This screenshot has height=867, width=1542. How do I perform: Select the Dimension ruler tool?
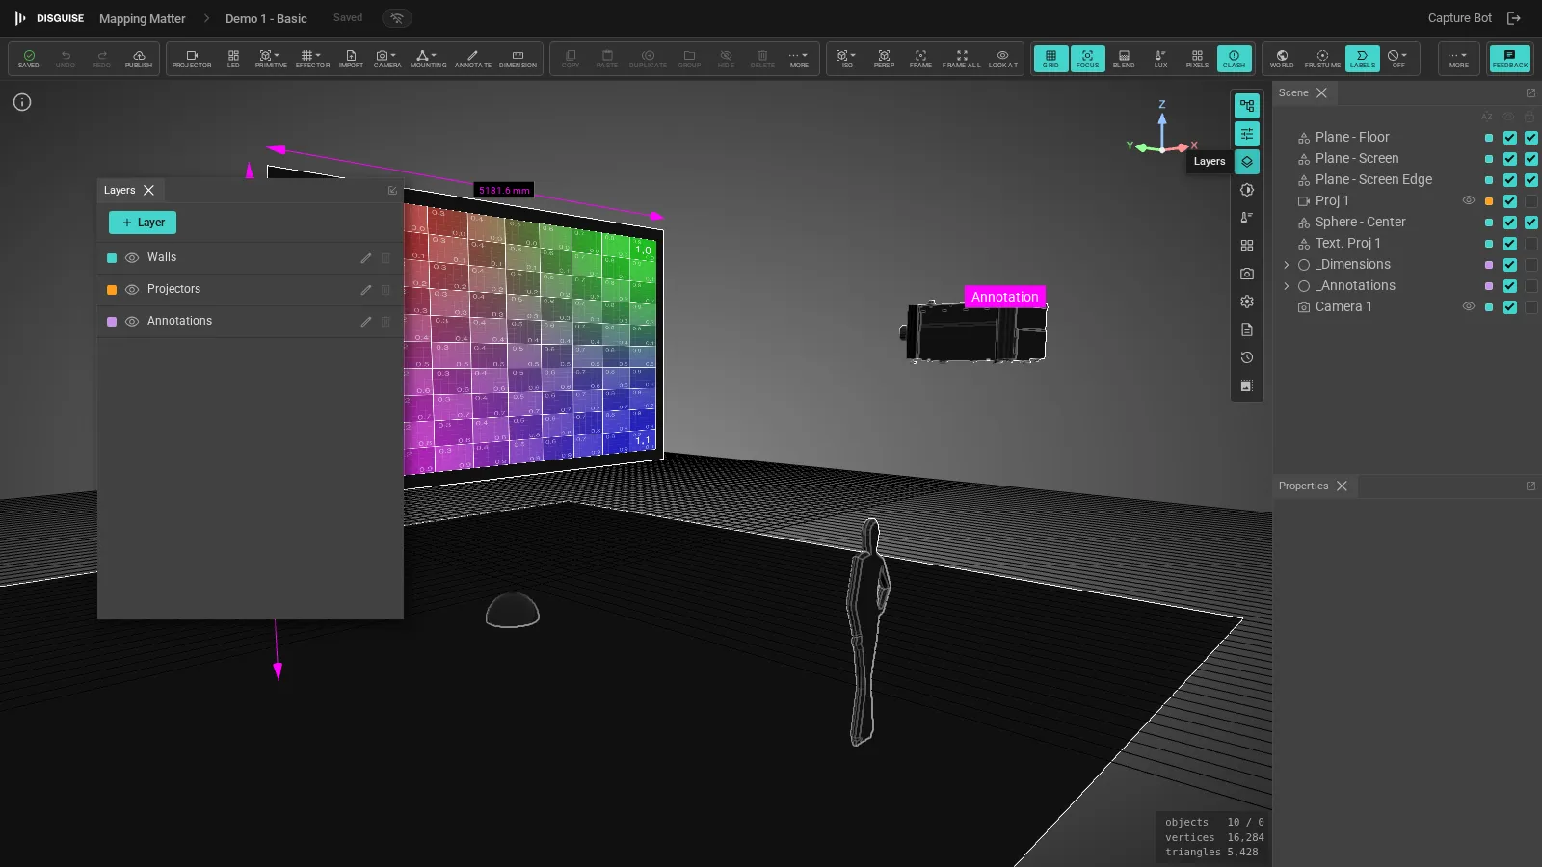coord(518,59)
